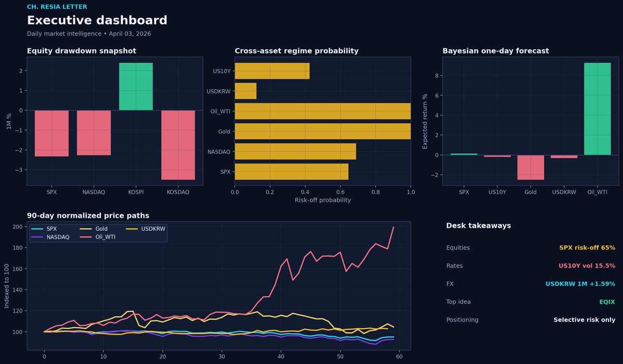
Task: Click the 'EQIX' top idea value
Action: [607, 302]
